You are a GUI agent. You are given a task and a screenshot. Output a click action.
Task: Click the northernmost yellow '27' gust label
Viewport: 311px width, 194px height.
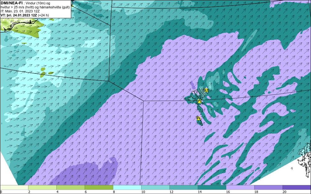click(x=206, y=90)
